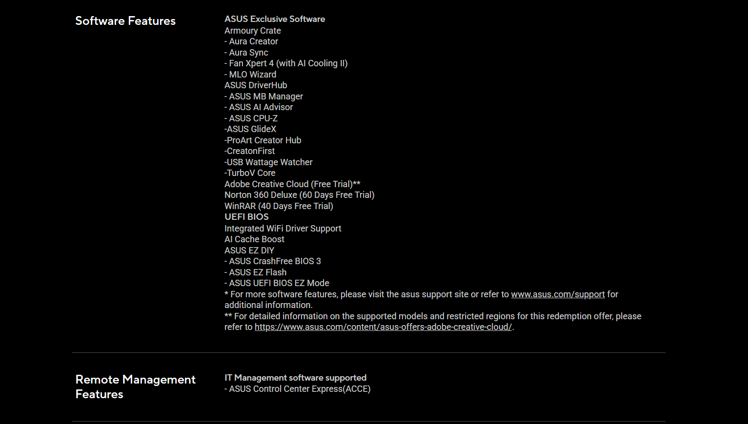Click the AI Cache Boost entry
The width and height of the screenshot is (748, 424).
tap(254, 239)
